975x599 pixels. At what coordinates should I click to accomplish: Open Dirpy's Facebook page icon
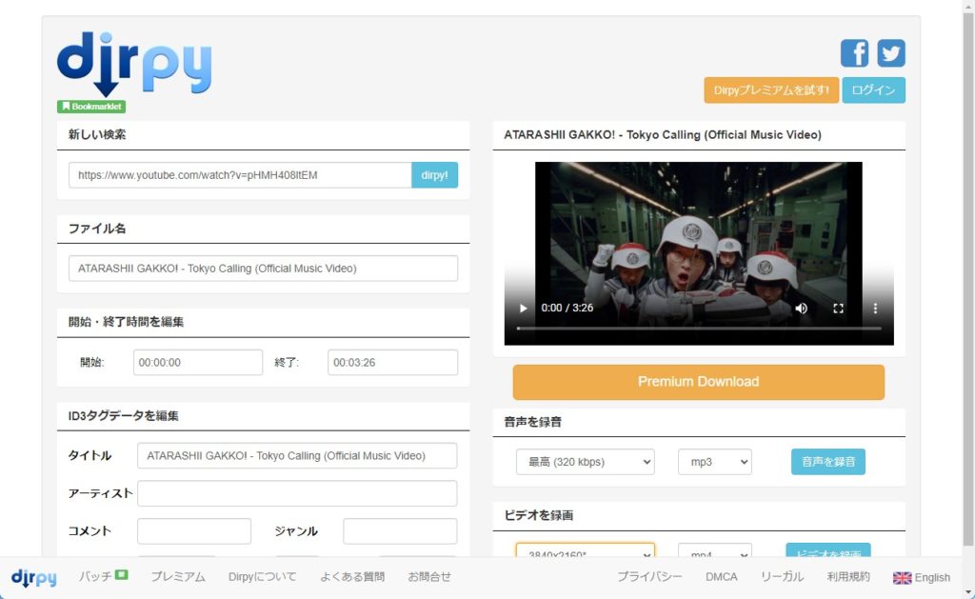point(854,53)
